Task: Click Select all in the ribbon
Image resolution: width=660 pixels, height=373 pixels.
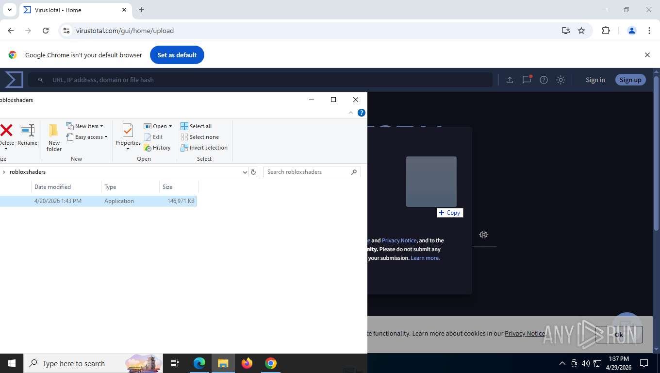Action: tap(196, 126)
